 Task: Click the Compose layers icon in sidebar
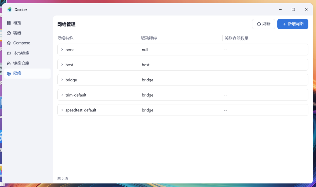coord(9,43)
